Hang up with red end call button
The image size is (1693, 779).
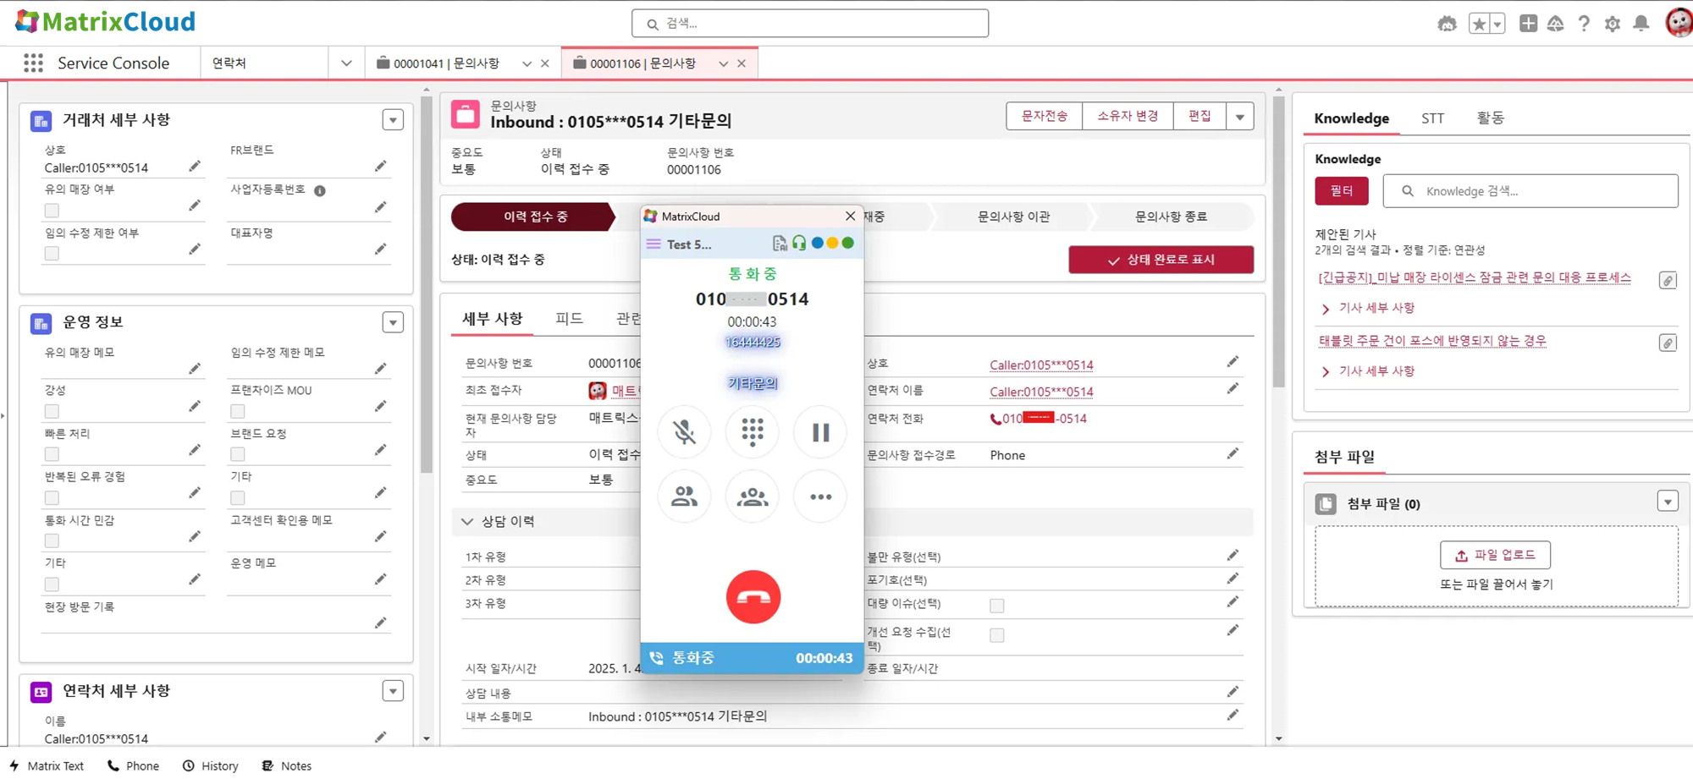[753, 597]
